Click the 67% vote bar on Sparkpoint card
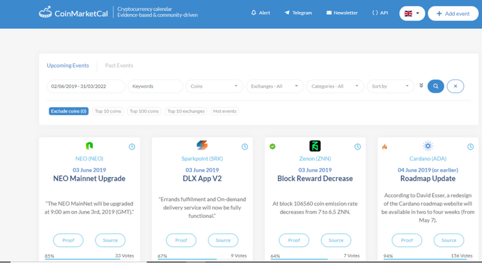 [x=202, y=259]
